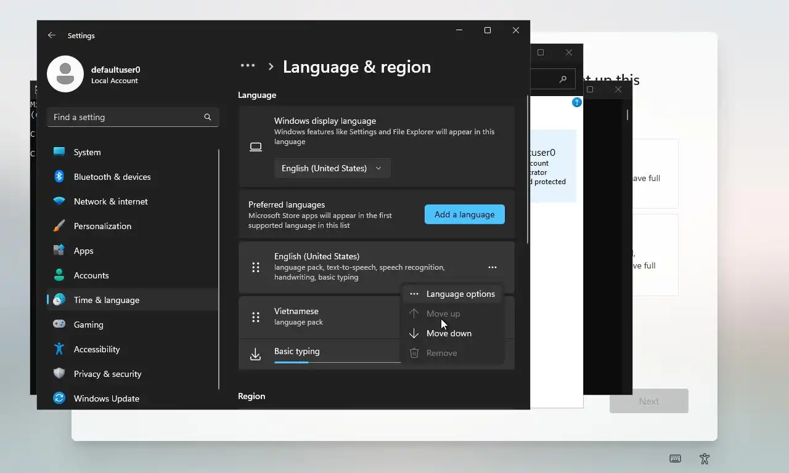This screenshot has width=789, height=473.
Task: Click the Add a language button
Action: pyautogui.click(x=465, y=214)
